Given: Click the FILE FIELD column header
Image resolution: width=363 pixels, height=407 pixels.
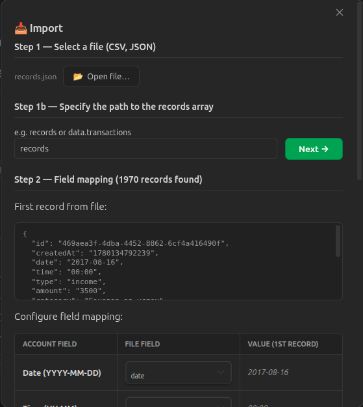Looking at the screenshot, I should [142, 344].
